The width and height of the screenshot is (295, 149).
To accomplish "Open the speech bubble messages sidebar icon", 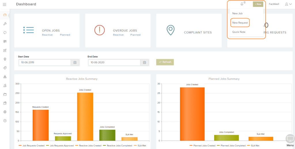I will (x=5, y=42).
